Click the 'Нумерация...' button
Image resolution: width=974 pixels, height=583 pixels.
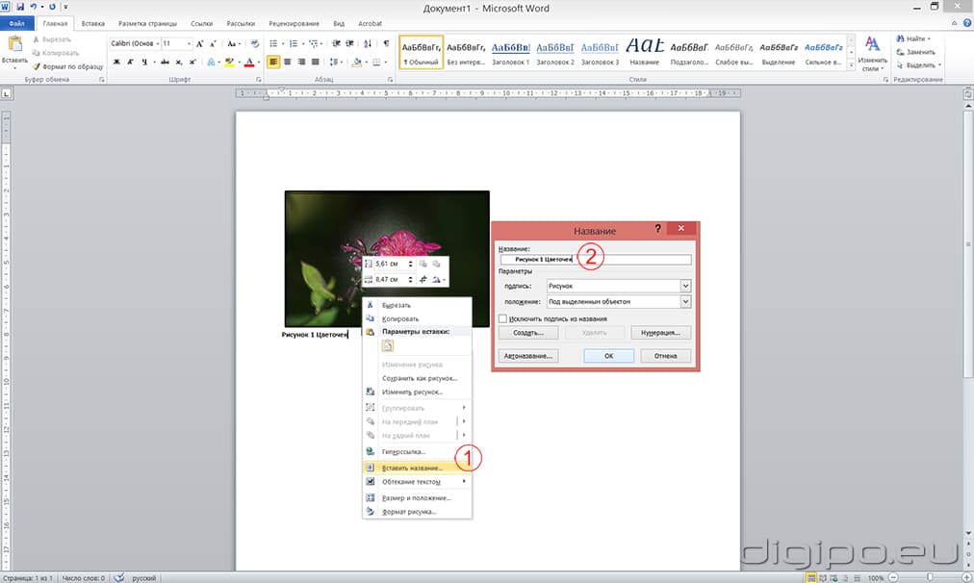point(660,333)
